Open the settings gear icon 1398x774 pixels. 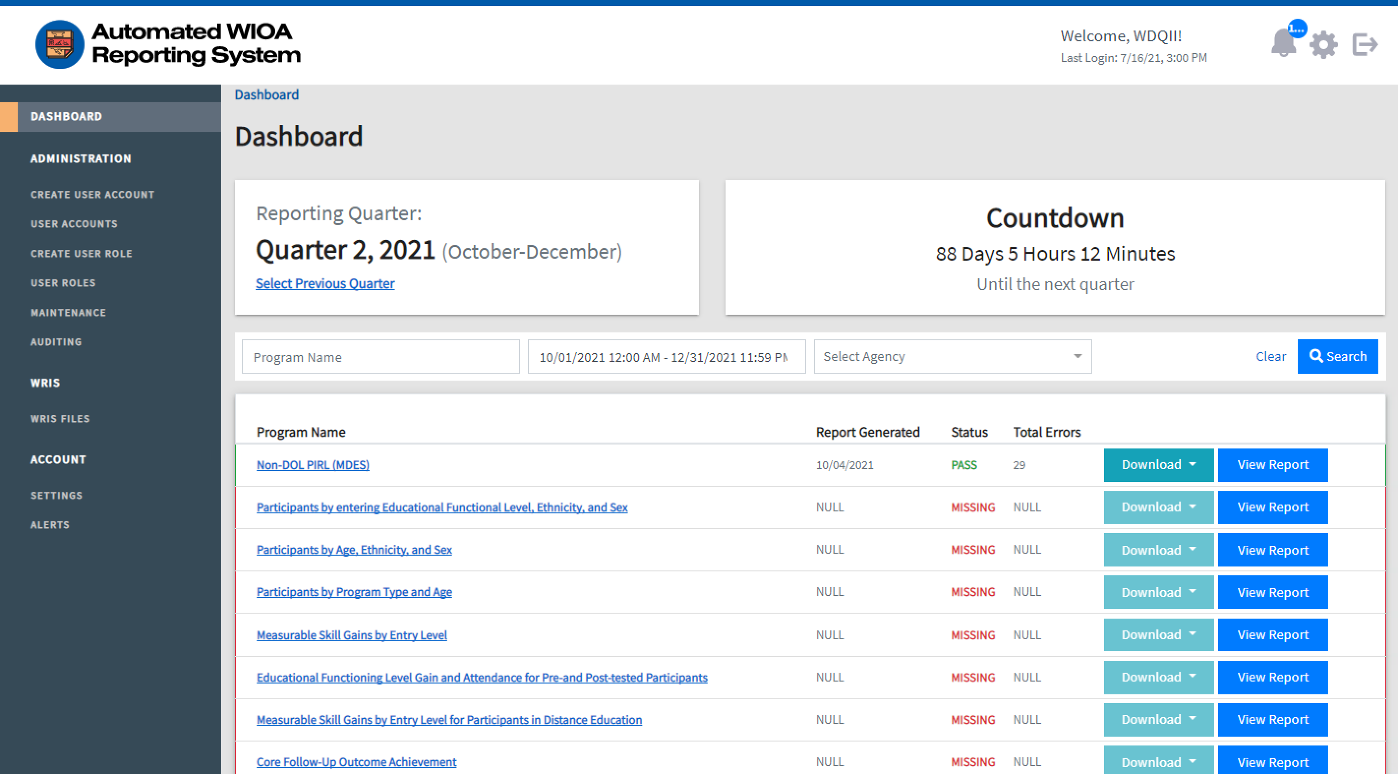pos(1323,45)
